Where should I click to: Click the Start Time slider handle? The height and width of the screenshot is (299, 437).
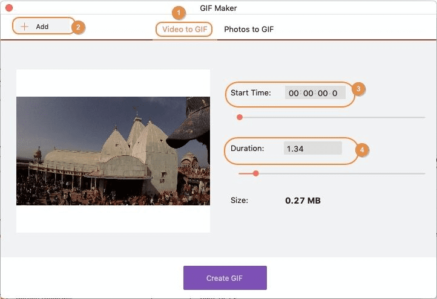(240, 117)
